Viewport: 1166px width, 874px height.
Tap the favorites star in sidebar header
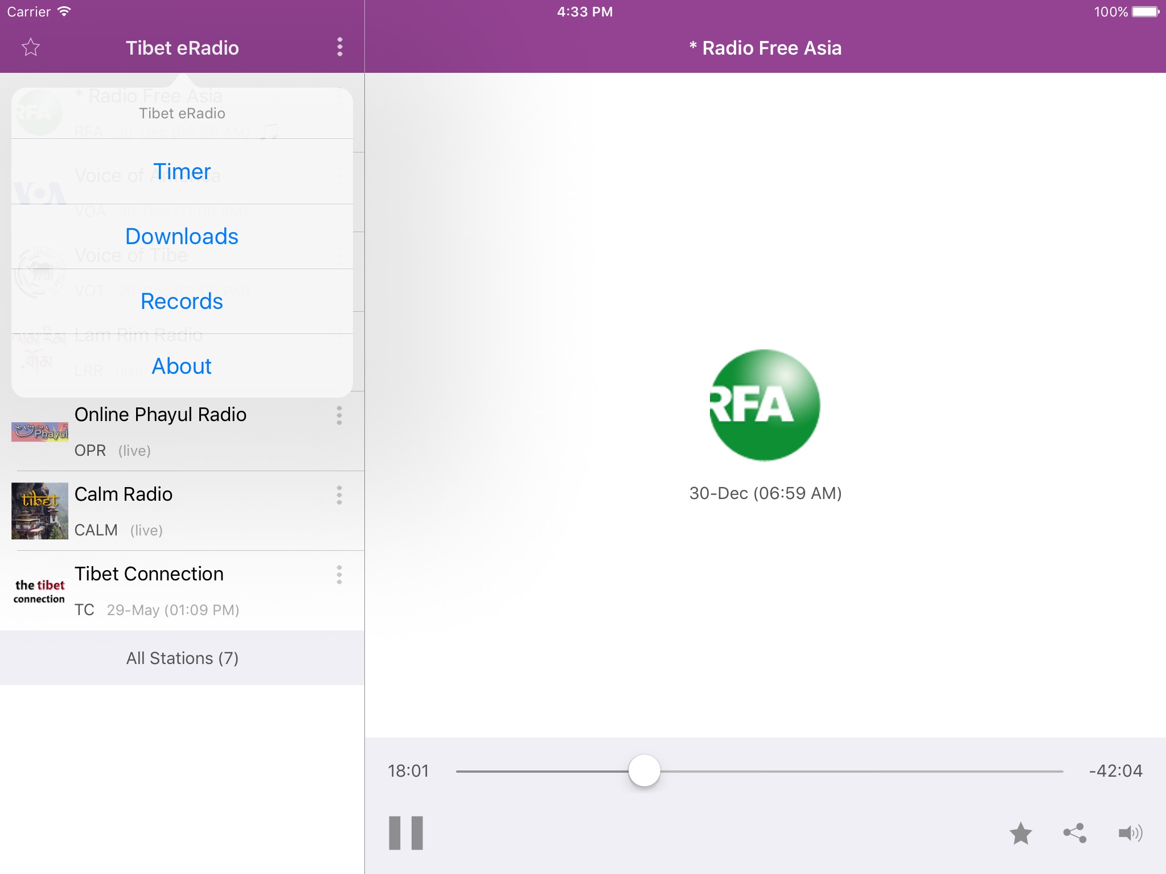(x=31, y=47)
